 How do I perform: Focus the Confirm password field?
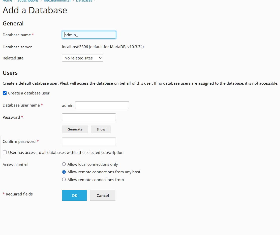(89, 141)
